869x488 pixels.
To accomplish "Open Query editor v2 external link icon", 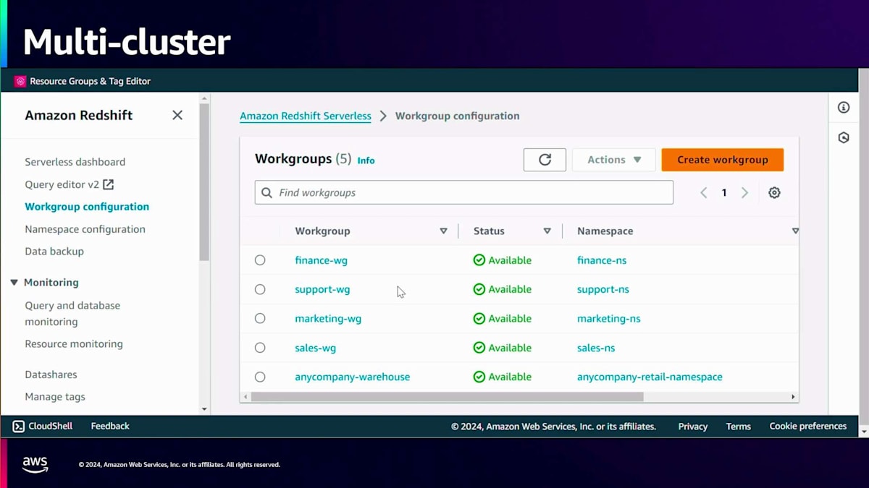I will tap(109, 184).
